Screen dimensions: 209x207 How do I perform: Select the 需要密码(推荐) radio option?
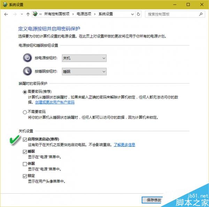coord(25,92)
